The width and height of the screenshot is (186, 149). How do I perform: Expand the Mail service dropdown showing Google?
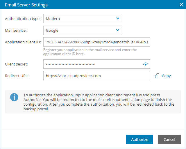83,30
